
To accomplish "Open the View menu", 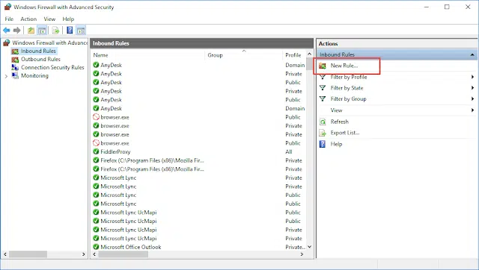I will (x=49, y=19).
